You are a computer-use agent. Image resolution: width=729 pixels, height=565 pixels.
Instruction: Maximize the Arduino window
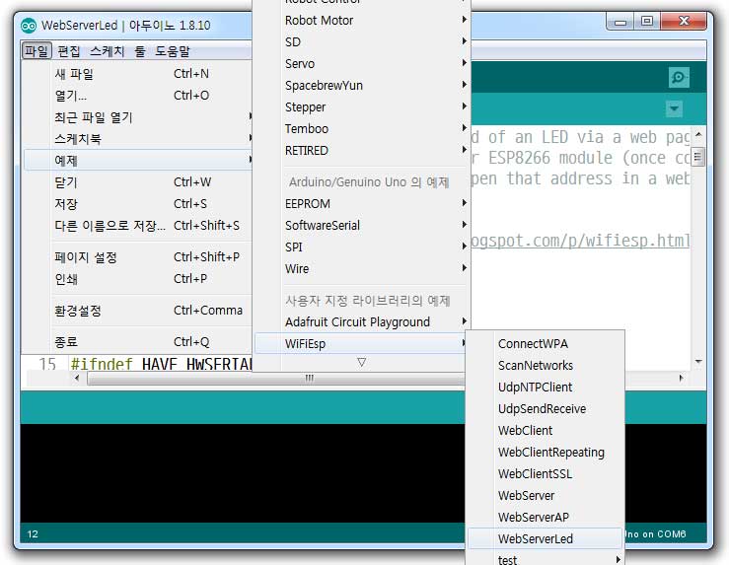[647, 22]
